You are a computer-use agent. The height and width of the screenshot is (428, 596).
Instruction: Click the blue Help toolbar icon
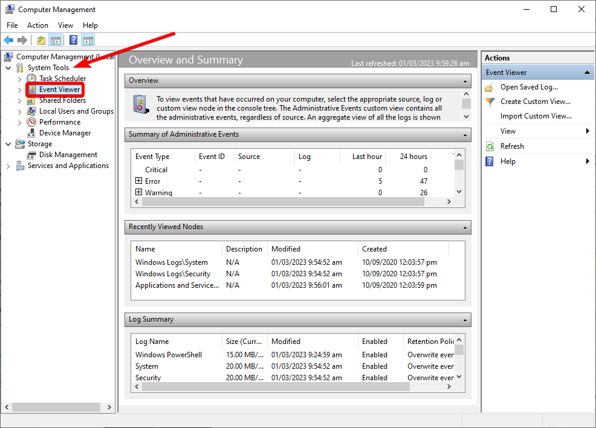74,40
